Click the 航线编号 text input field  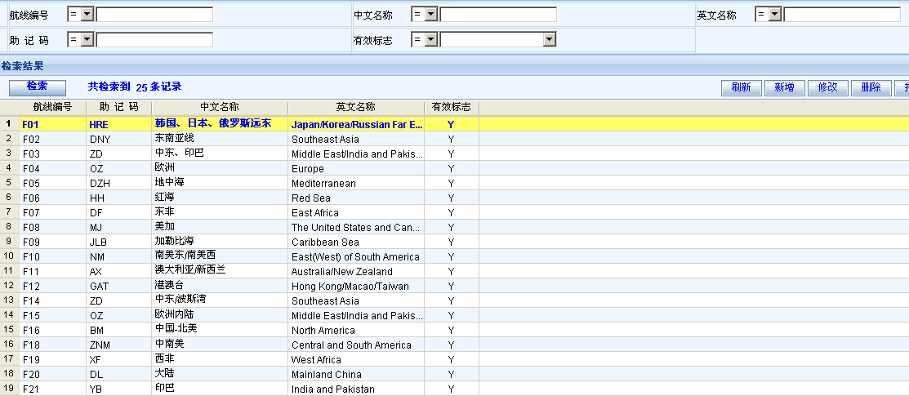pos(154,15)
